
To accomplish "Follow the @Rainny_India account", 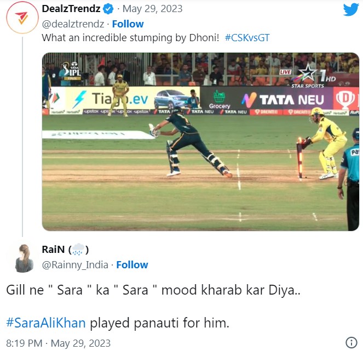I will 132,264.
